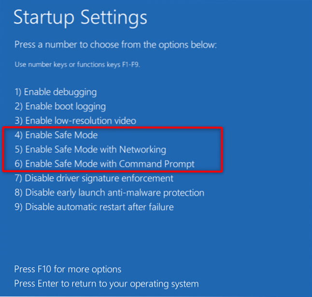312x297 pixels.
Task: Pick Enable low-resolution video
Action: click(75, 121)
